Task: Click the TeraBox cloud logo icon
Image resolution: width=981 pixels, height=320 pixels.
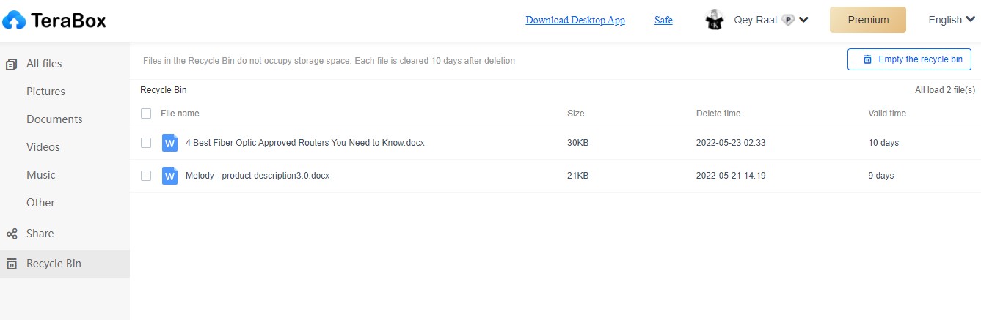Action: pyautogui.click(x=14, y=21)
